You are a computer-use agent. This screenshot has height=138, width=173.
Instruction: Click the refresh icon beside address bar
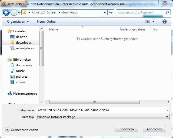[x=111, y=12]
